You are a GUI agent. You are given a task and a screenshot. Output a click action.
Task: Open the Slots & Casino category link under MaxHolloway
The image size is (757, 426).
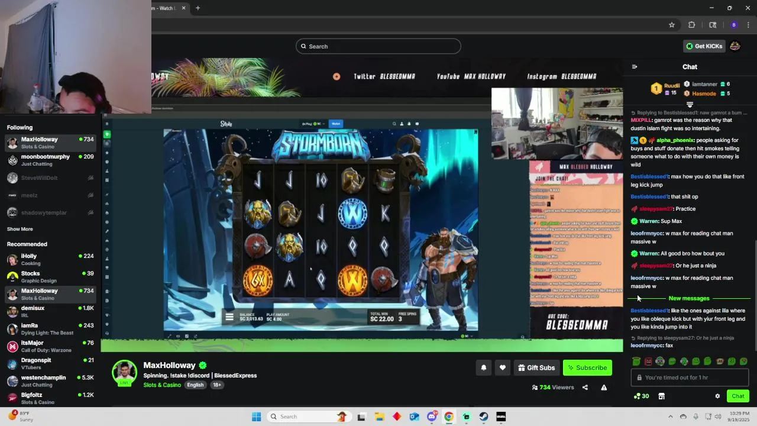tap(162, 385)
